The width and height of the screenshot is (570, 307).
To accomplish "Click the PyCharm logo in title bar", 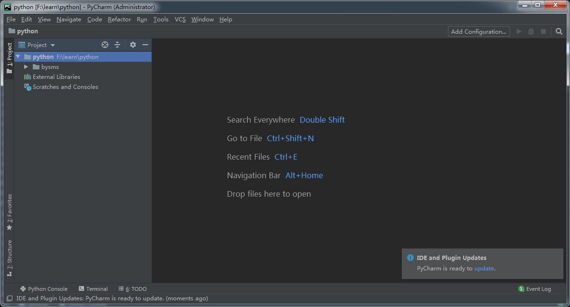I will tap(8, 7).
